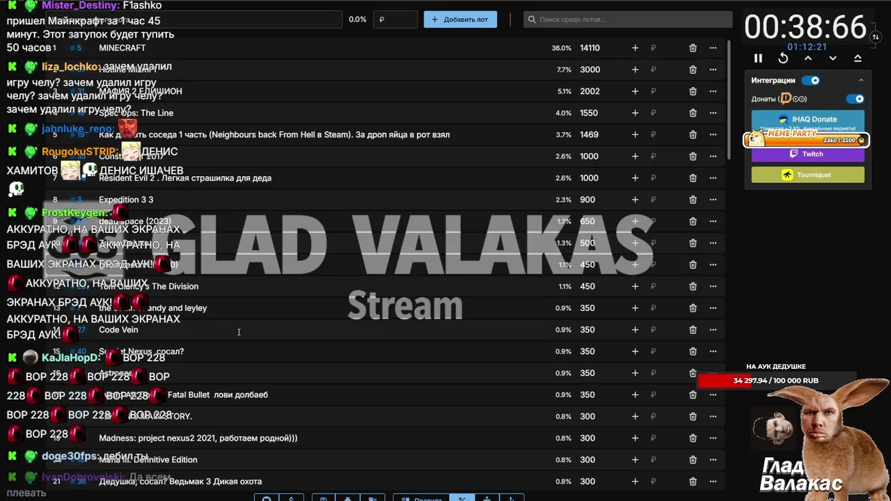Add points to the MINECRAFT lot with plus
Screen dimensions: 891x501
(x=635, y=48)
